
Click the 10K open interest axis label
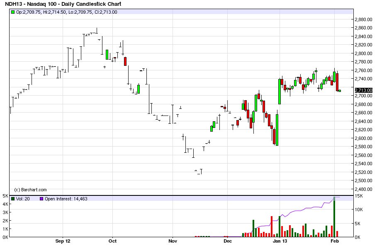359,209
